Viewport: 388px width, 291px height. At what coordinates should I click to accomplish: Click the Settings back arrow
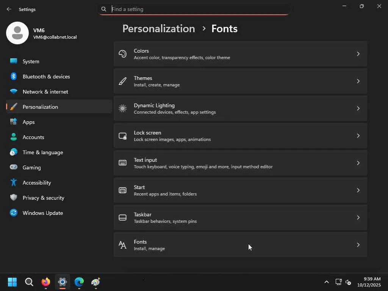click(x=9, y=9)
